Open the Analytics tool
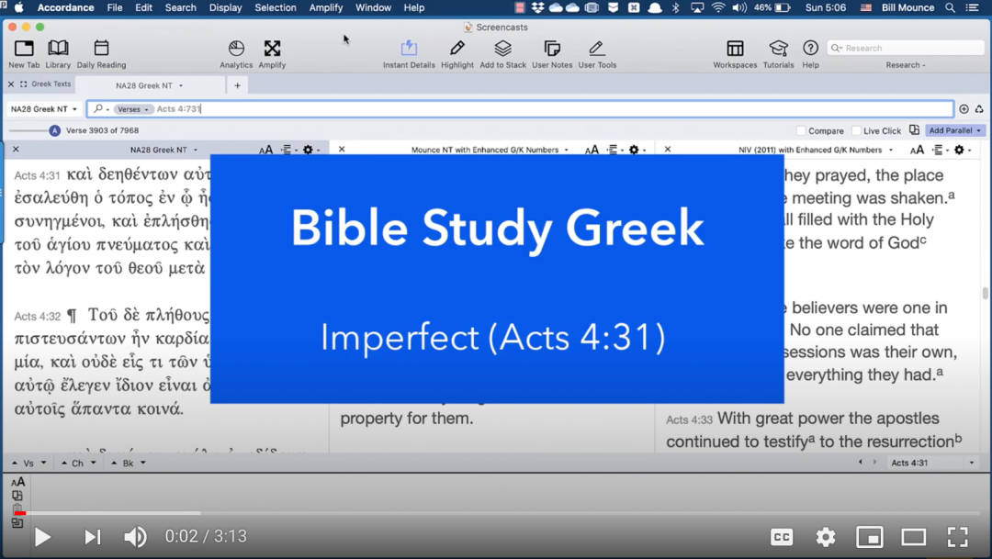992x559 pixels. [236, 49]
